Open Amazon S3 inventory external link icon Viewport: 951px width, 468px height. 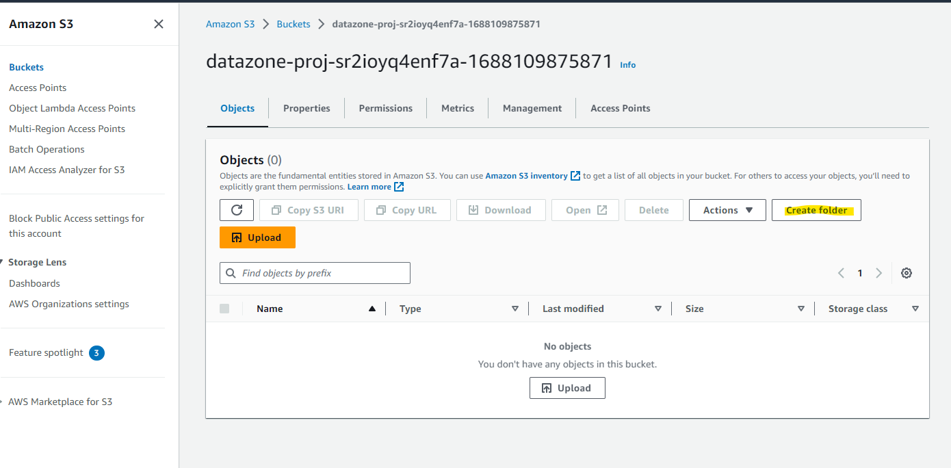(575, 176)
